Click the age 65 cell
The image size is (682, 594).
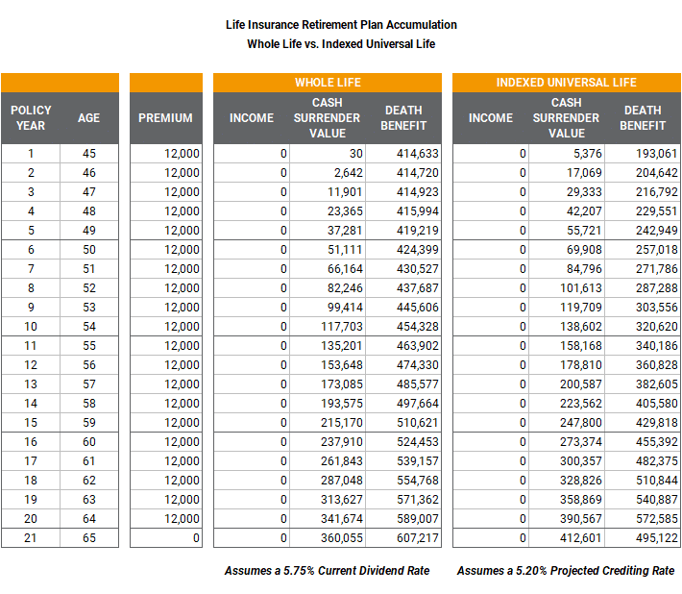(88, 538)
